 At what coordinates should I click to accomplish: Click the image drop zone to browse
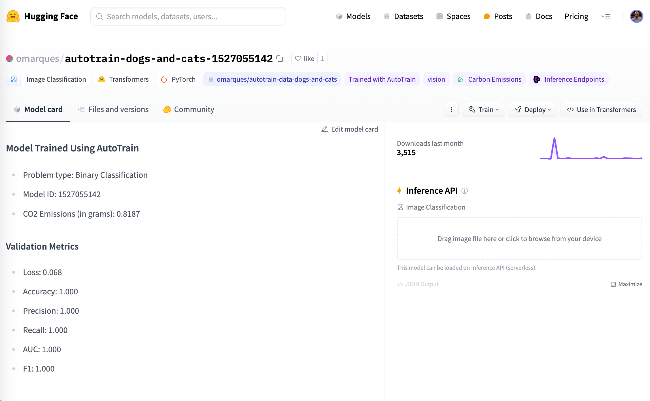(519, 239)
